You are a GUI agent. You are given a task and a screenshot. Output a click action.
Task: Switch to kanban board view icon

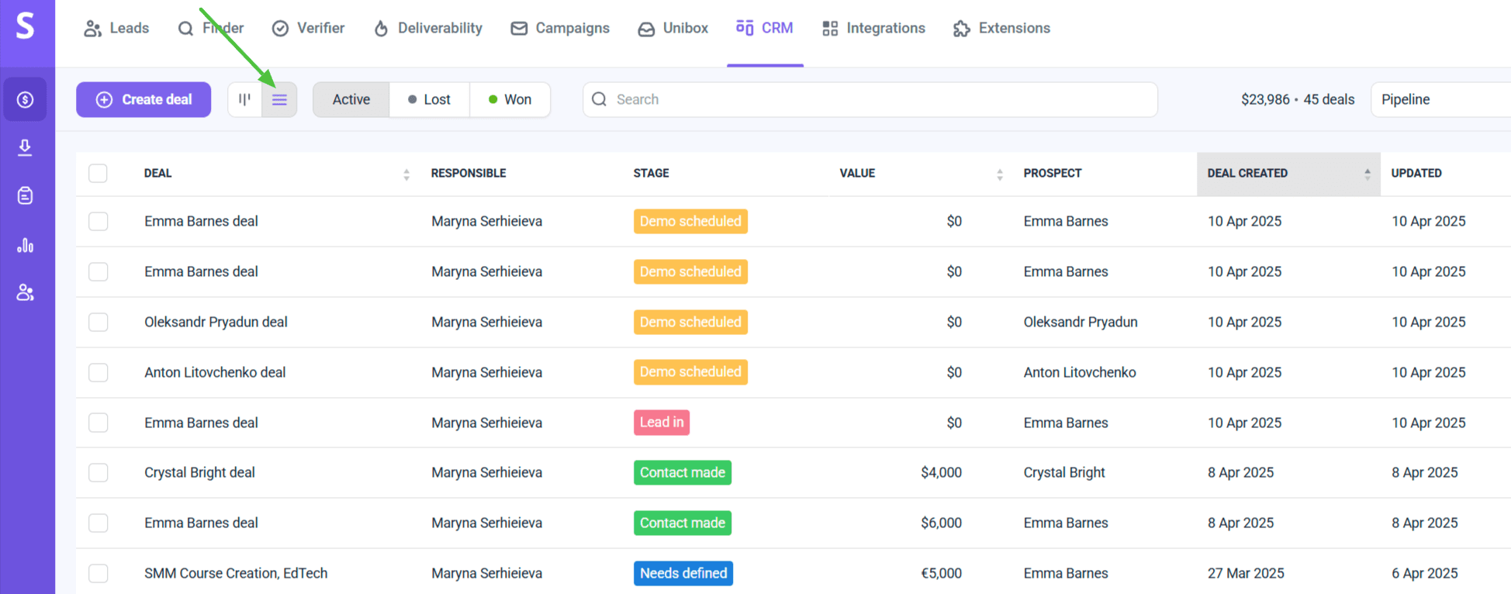[244, 99]
